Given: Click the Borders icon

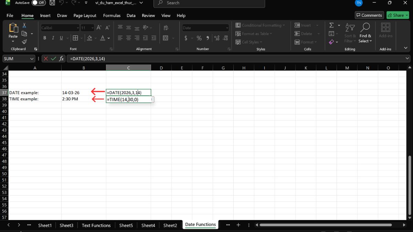Looking at the screenshot, I should tap(75, 38).
